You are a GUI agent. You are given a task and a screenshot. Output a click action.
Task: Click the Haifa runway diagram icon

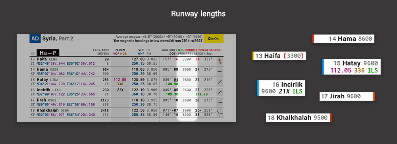[220, 61]
